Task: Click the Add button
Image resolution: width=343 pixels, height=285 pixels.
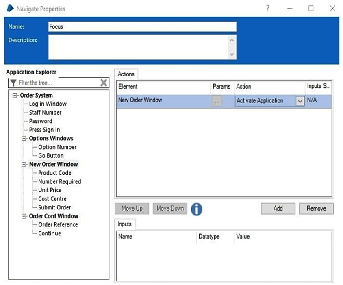Action: click(x=278, y=209)
